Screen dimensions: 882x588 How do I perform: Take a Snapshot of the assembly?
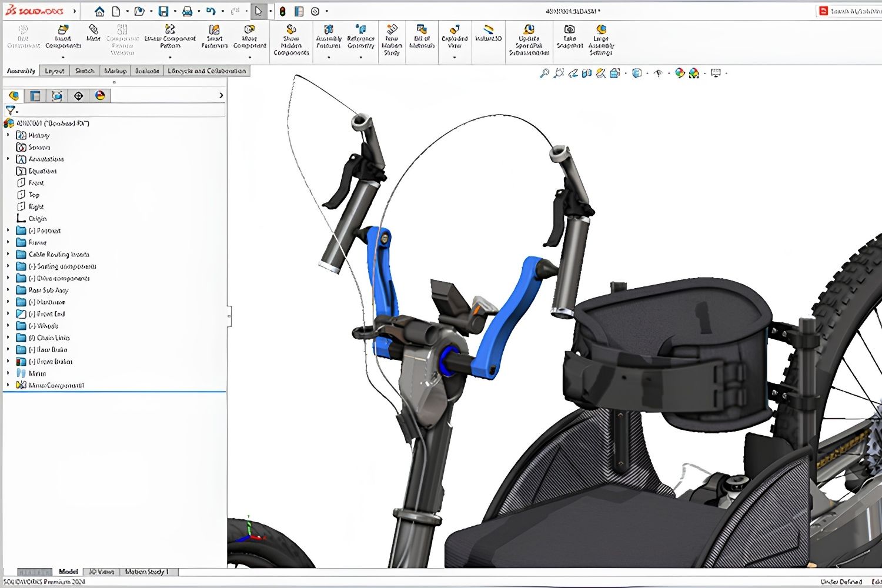point(569,36)
